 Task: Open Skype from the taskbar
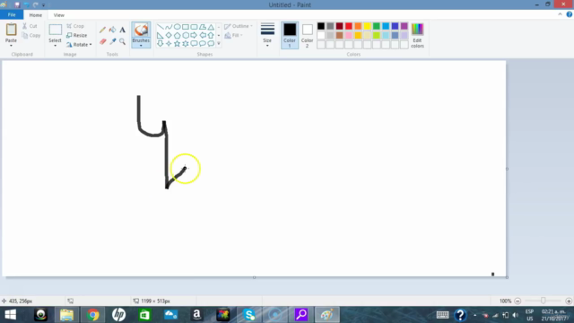pos(249,315)
